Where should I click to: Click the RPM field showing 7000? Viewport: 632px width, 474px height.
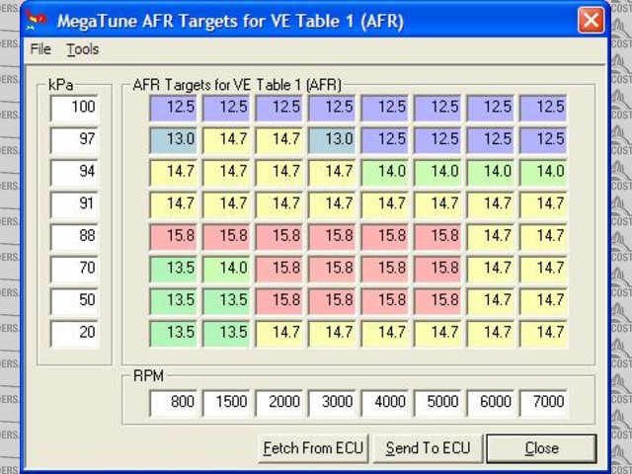click(543, 403)
